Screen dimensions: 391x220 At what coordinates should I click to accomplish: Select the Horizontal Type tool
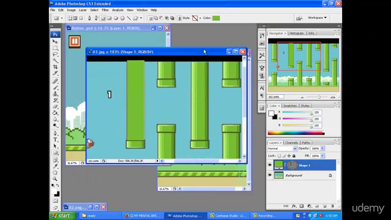click(55, 140)
